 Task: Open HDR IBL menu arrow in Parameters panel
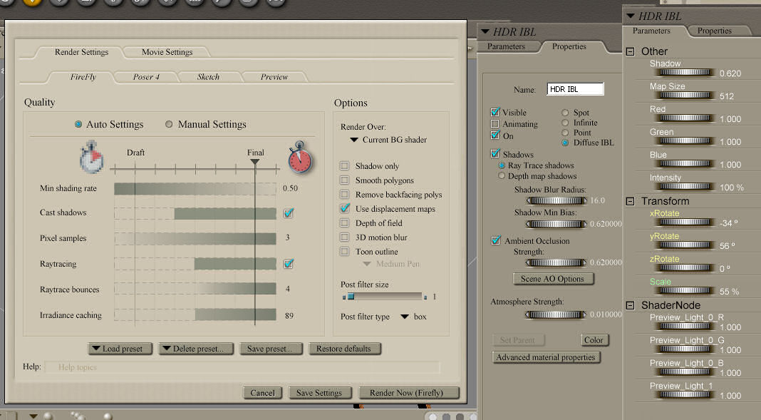pyautogui.click(x=631, y=16)
